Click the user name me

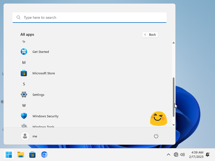35,136
